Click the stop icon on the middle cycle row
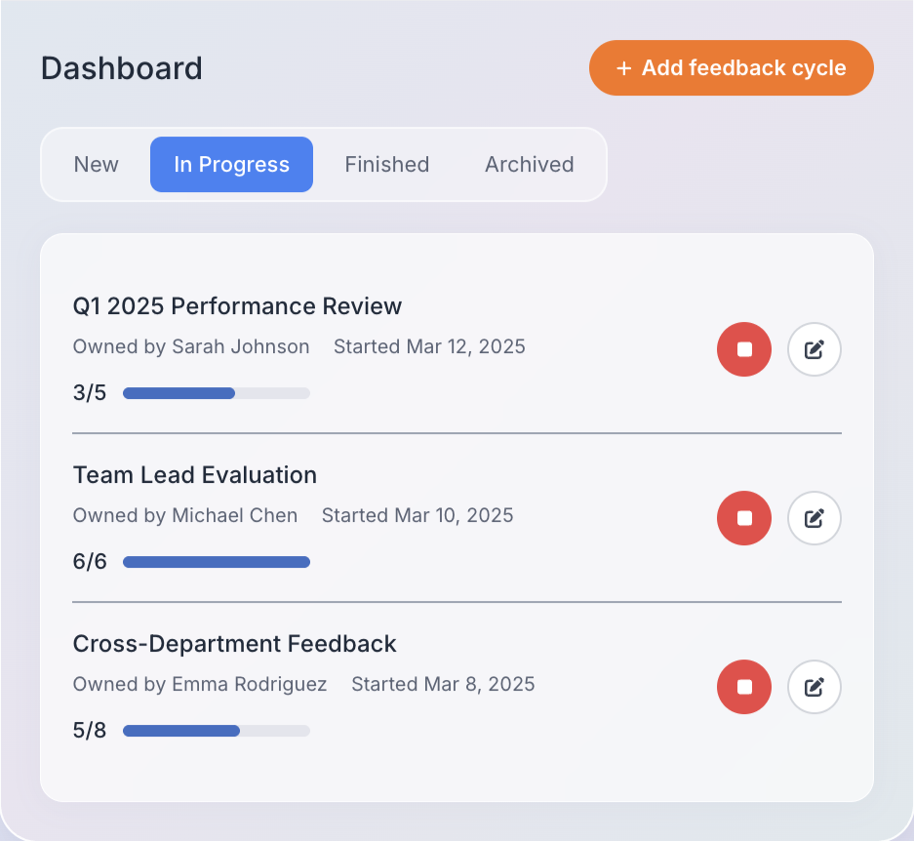The image size is (914, 841). 743,517
